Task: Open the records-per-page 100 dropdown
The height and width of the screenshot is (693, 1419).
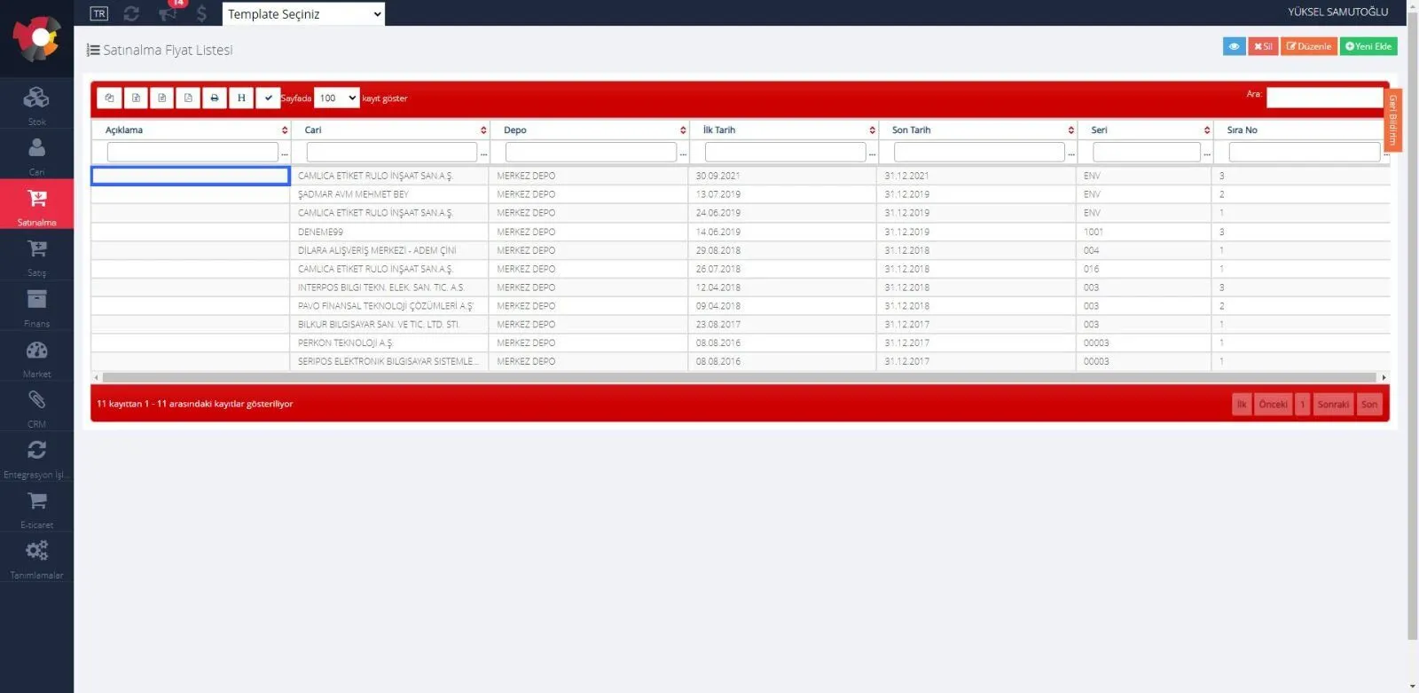Action: pos(337,98)
